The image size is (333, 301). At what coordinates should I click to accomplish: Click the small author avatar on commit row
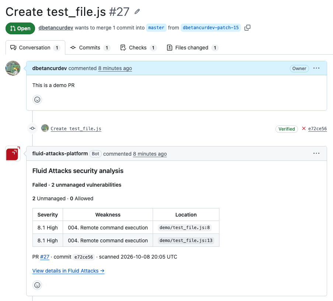point(45,128)
